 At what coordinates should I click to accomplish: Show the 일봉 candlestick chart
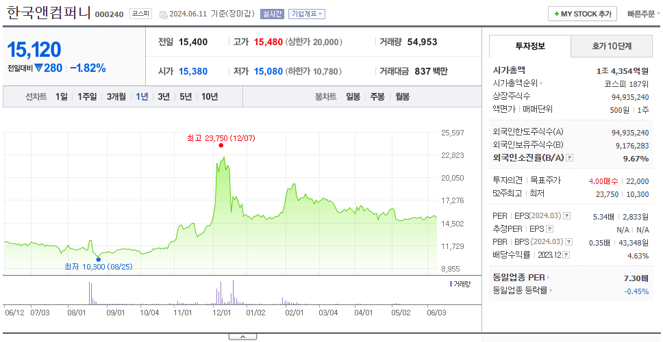pyautogui.click(x=353, y=96)
